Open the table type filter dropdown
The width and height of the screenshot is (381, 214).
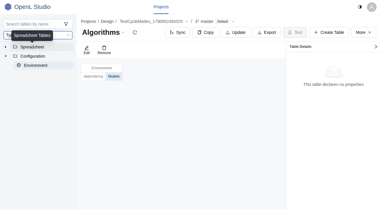pyautogui.click(x=38, y=35)
